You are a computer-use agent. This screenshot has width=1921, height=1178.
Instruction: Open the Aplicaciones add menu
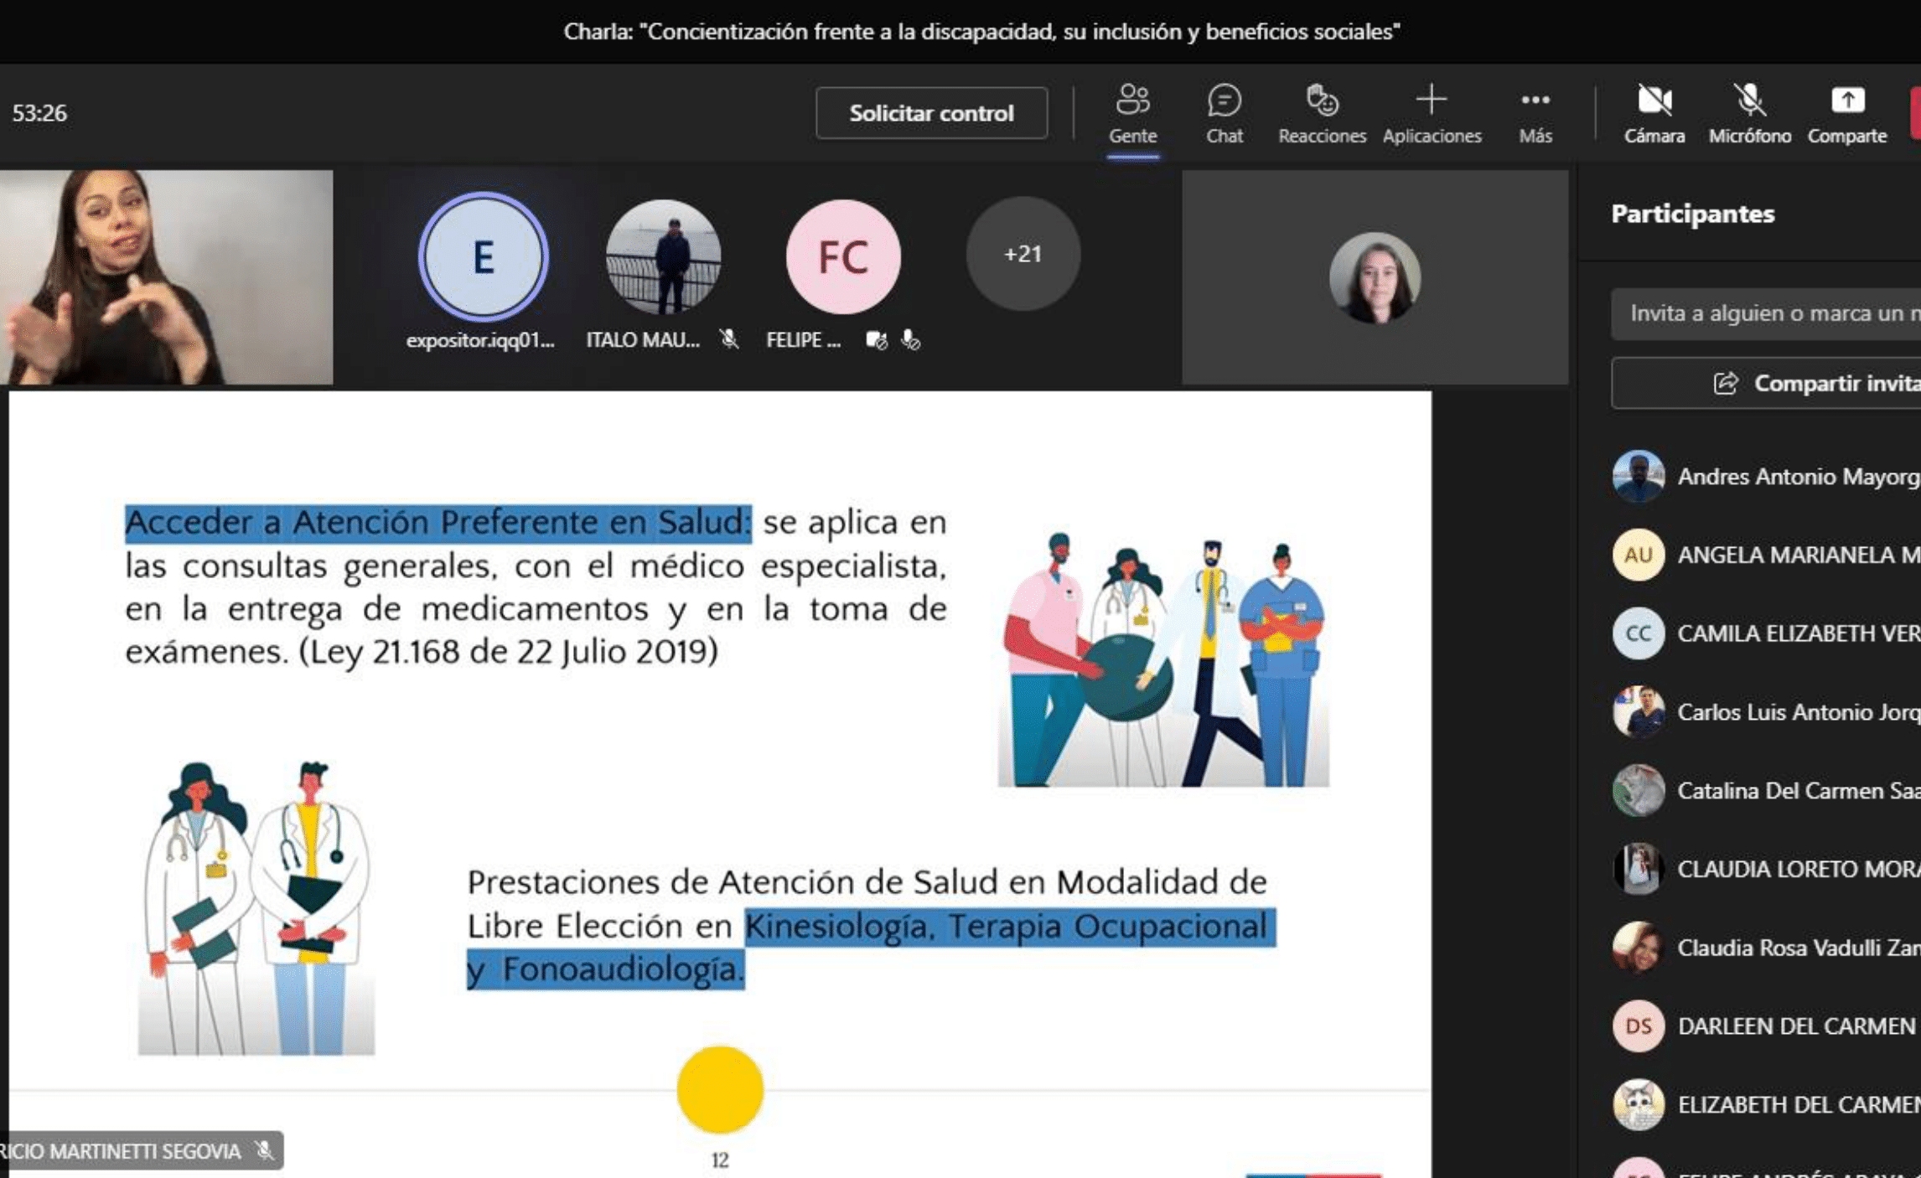point(1432,114)
